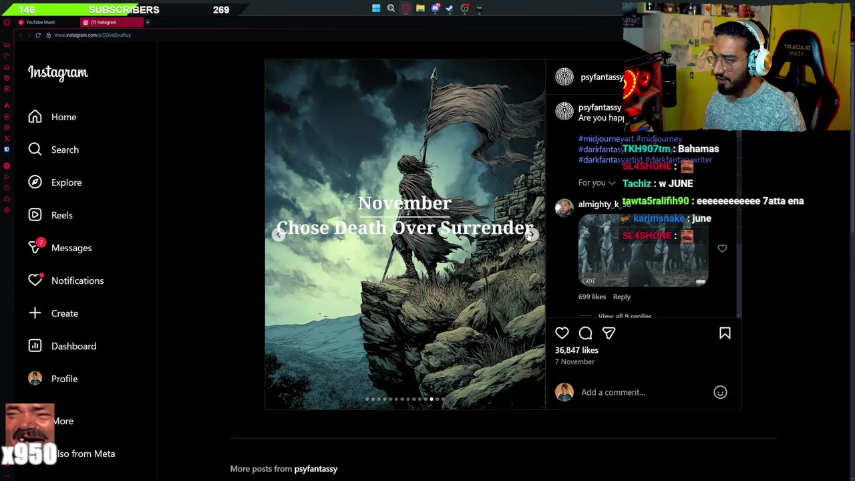Click the 7 November date link
Viewport: 855px width, 481px height.
pos(574,361)
